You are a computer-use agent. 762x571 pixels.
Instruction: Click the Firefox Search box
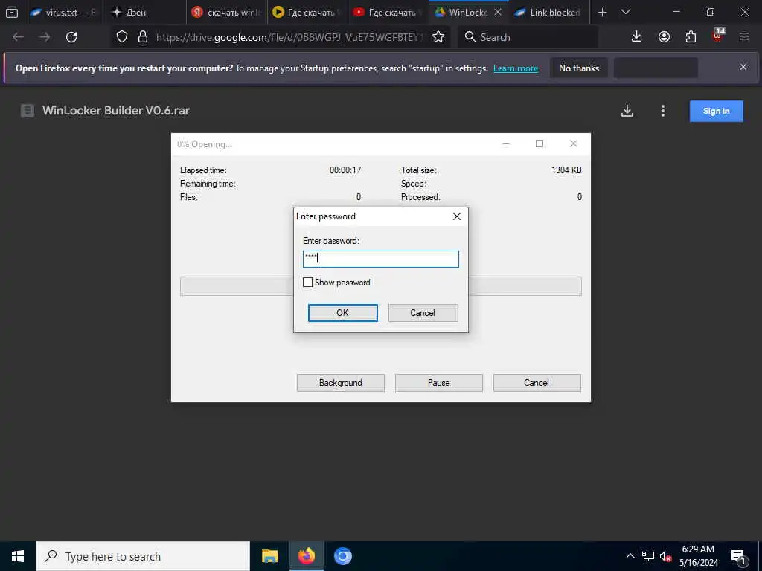pyautogui.click(x=528, y=37)
